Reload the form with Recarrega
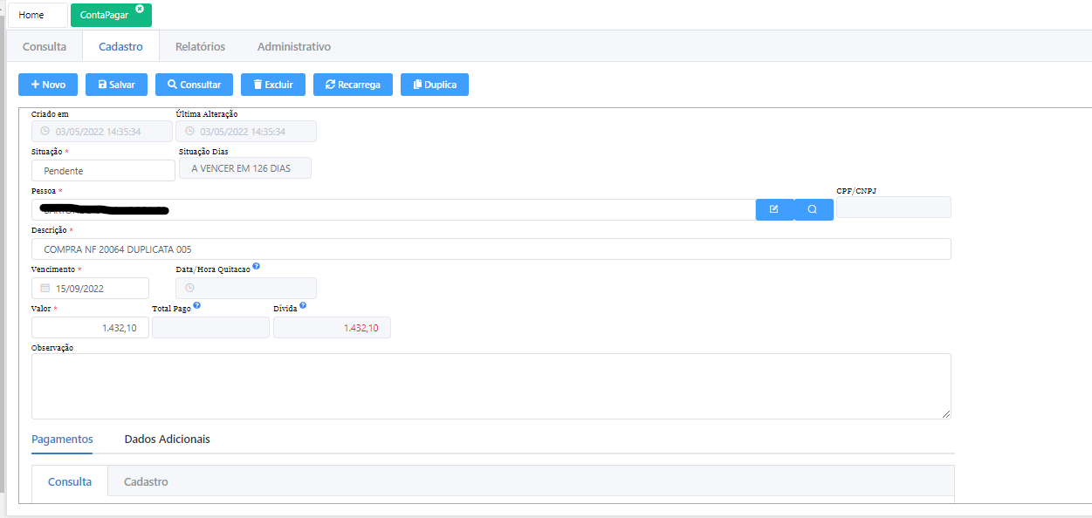Image resolution: width=1092 pixels, height=518 pixels. (x=353, y=85)
